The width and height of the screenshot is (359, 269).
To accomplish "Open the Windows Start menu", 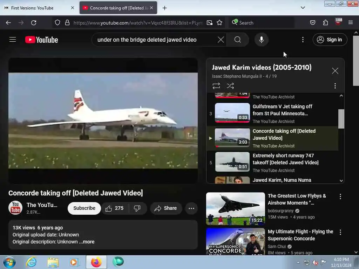I will [9, 262].
